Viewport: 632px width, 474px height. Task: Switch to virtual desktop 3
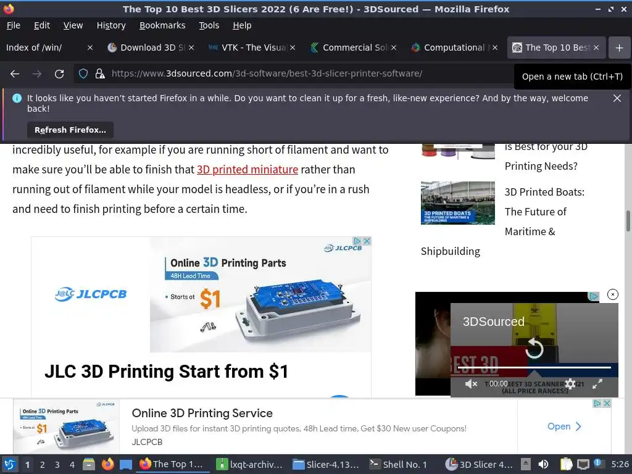pos(57,465)
